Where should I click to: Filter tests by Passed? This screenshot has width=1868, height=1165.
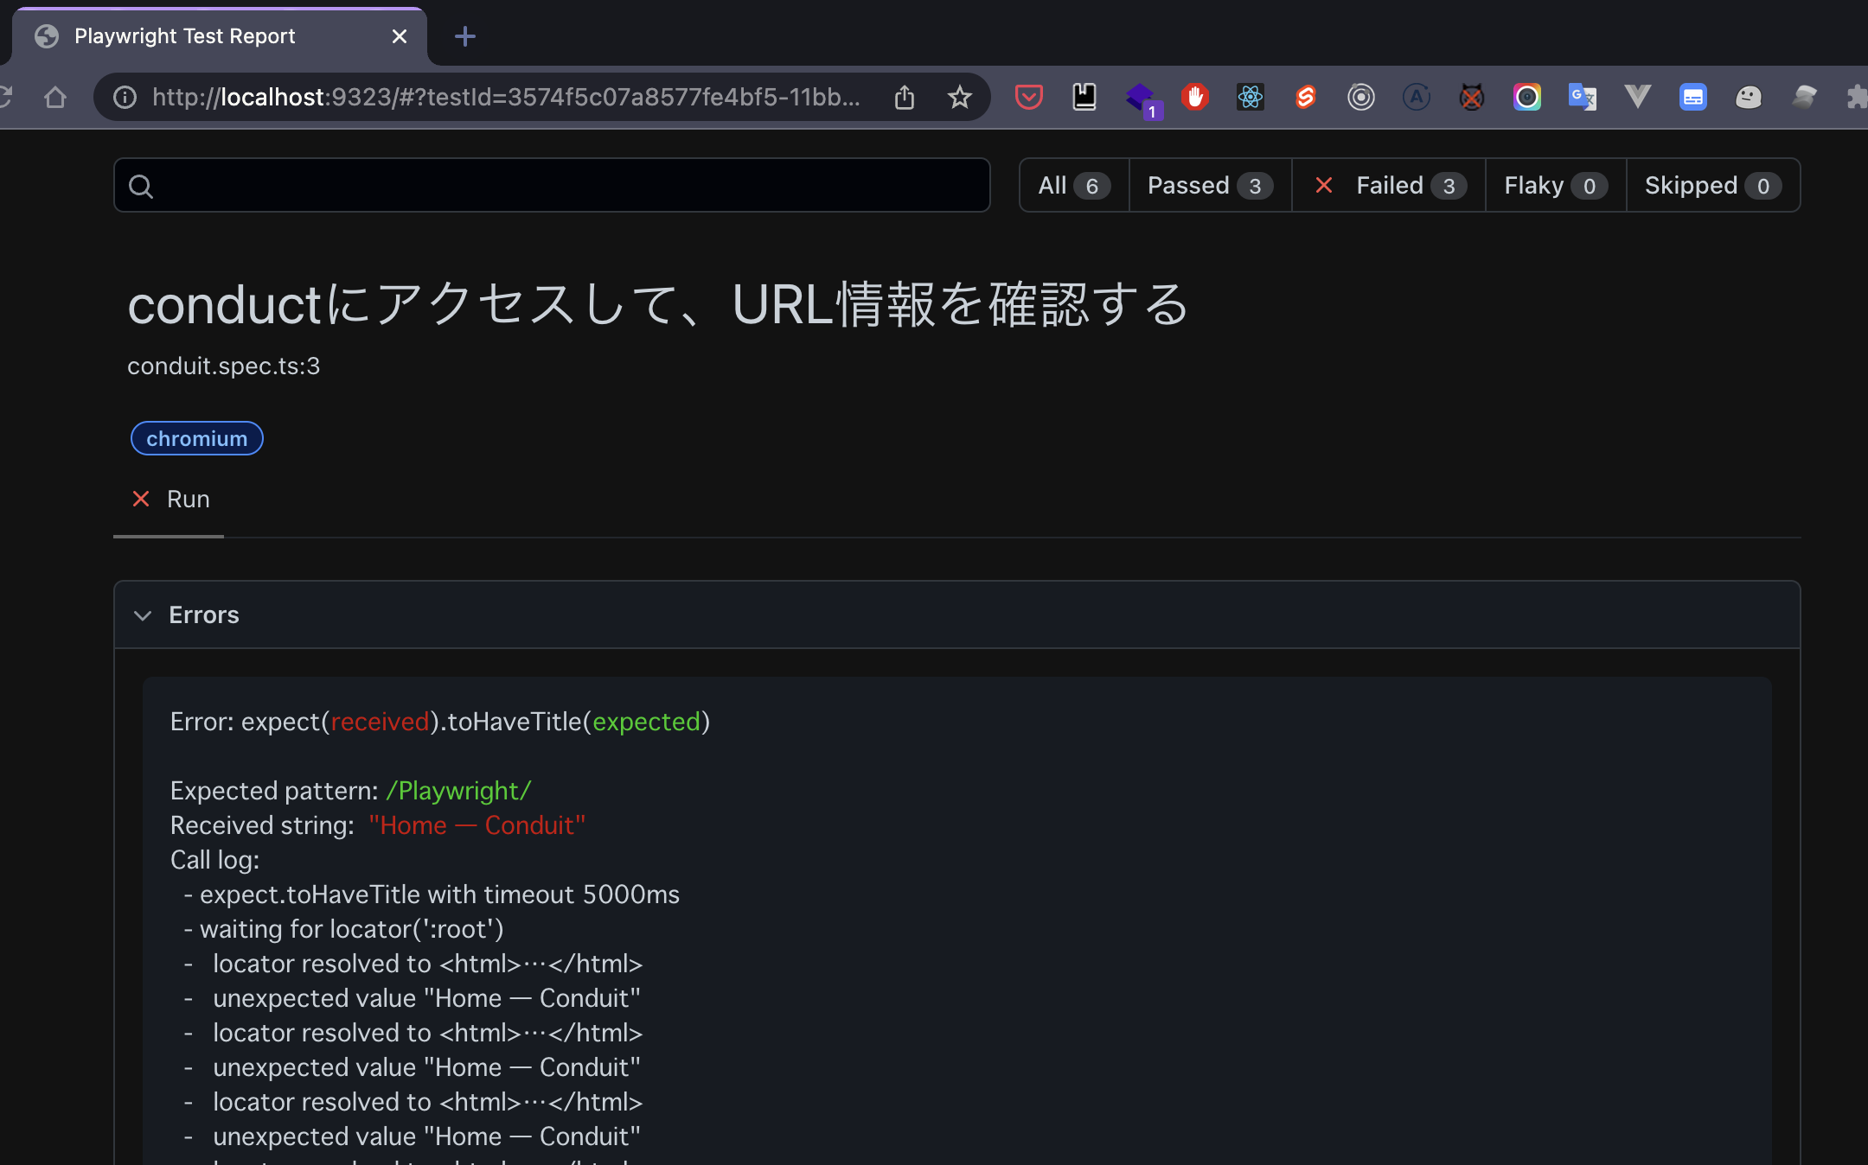point(1208,185)
